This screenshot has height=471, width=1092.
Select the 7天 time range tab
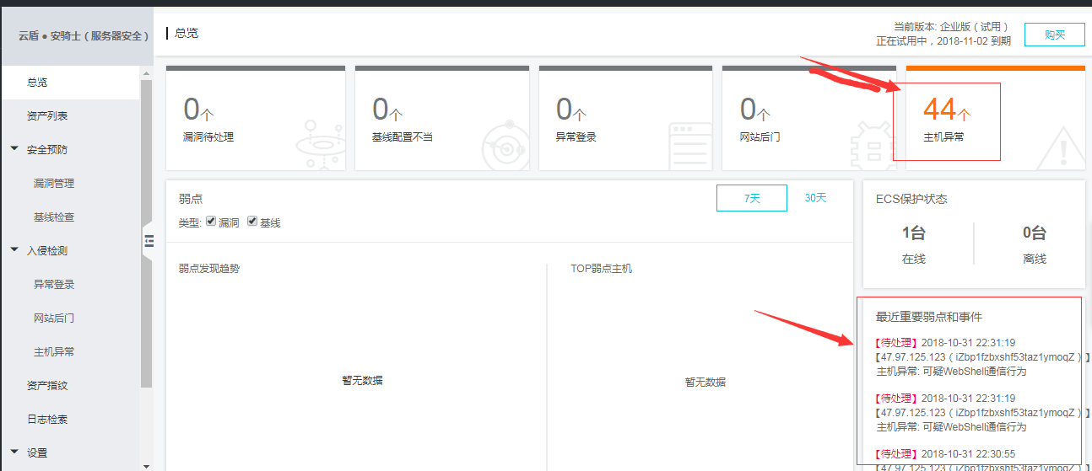point(751,198)
